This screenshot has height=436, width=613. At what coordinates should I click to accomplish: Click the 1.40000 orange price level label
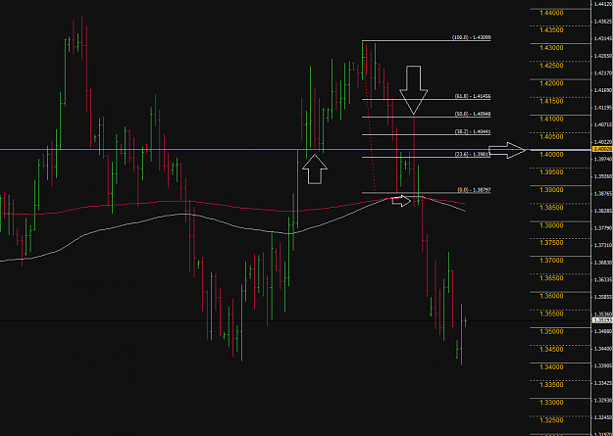[551, 155]
